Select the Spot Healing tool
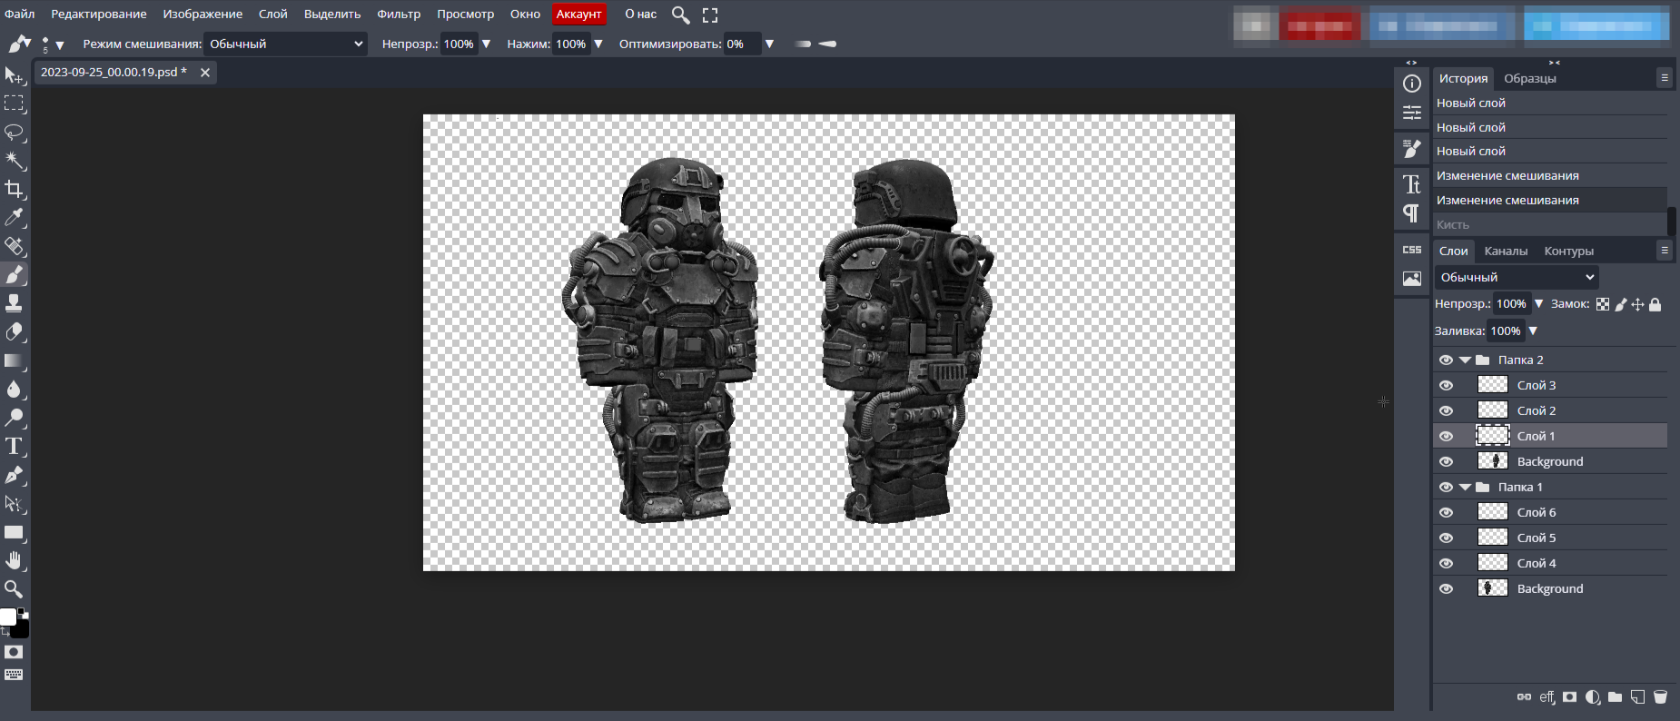This screenshot has width=1680, height=721. tap(14, 246)
